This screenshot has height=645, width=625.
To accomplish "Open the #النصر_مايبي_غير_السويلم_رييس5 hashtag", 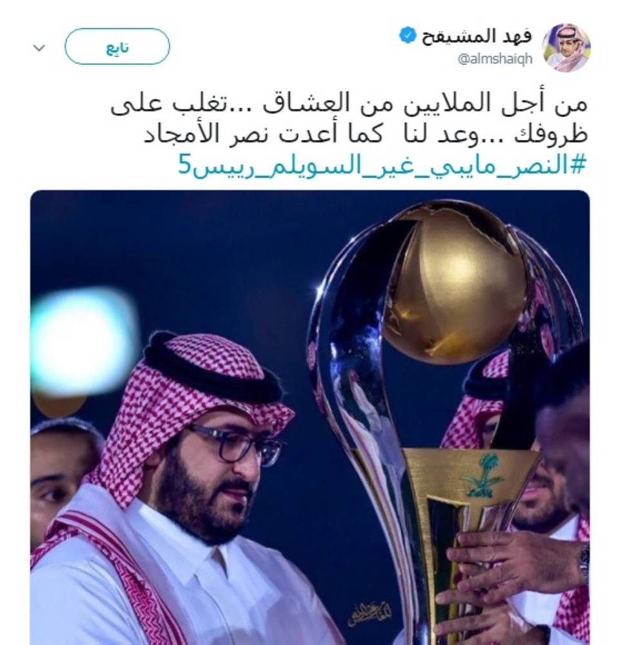I will [381, 165].
